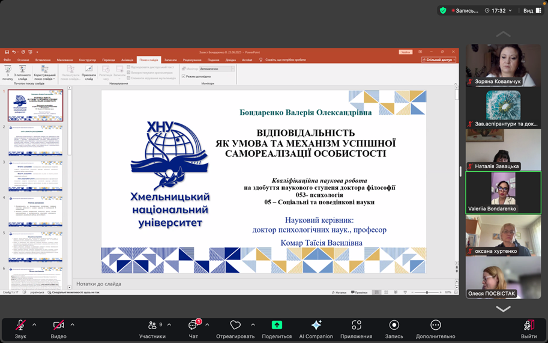548x343 pixels.
Task: Click the green Поделиться share screen icon
Action: coord(277,325)
